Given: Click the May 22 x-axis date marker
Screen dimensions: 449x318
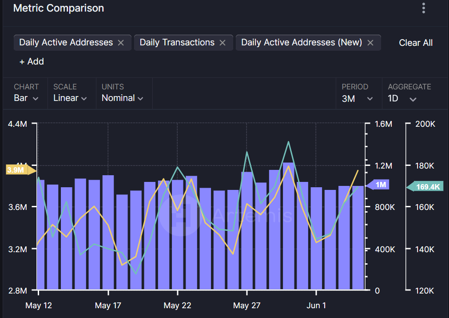Looking at the screenshot, I should pos(177,306).
